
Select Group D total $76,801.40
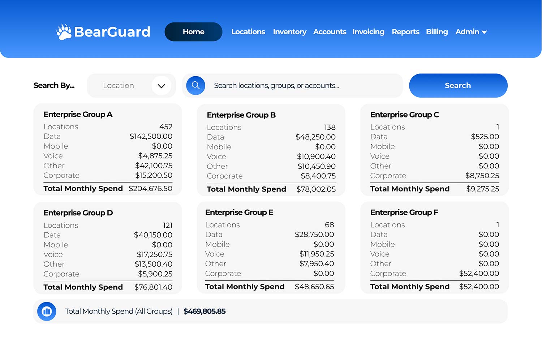(x=153, y=287)
